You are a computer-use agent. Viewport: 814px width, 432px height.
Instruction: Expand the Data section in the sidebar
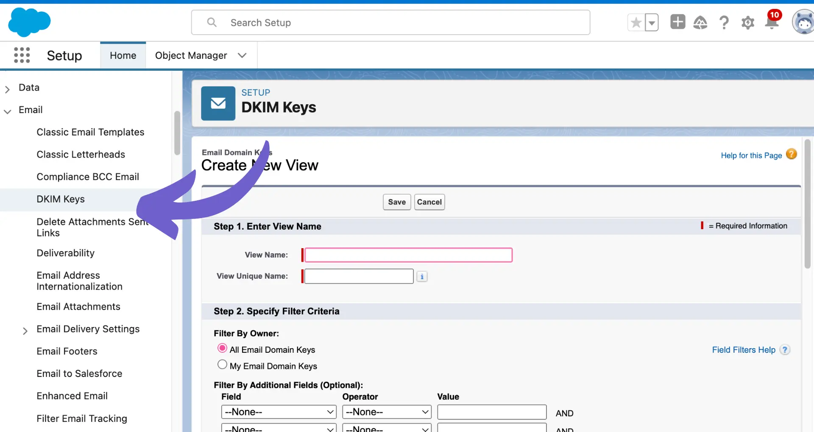pyautogui.click(x=7, y=89)
